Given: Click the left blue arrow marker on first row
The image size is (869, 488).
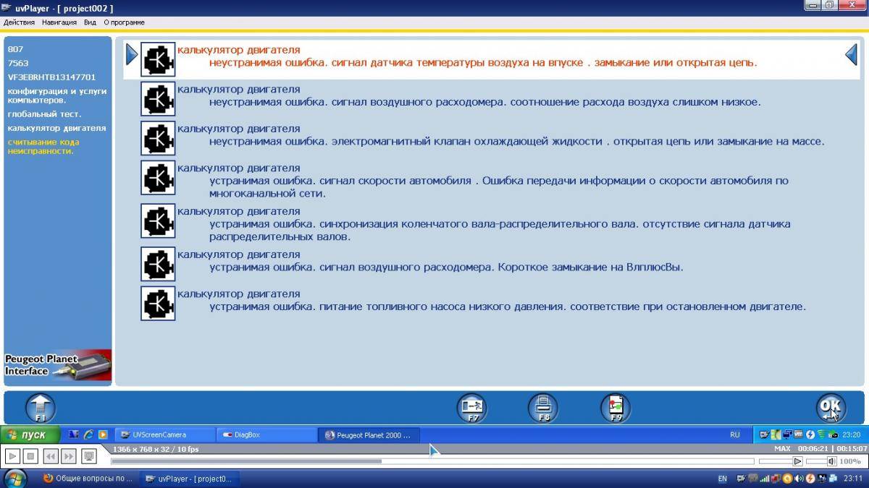Looking at the screenshot, I should pos(131,55).
